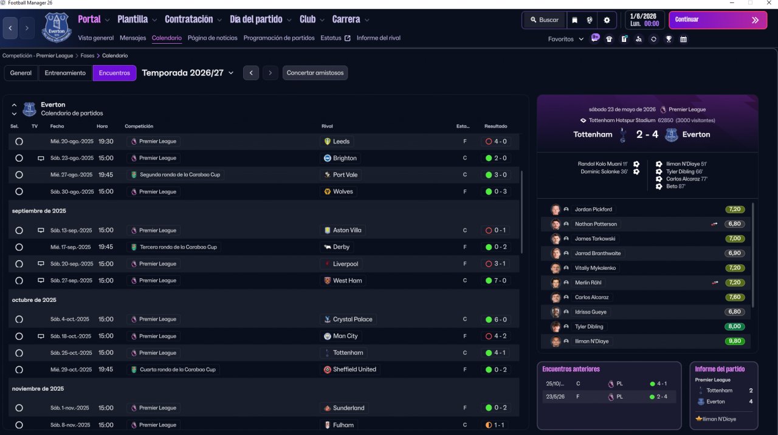778x435 pixels.
Task: Select the Crystal Palace match radio button
Action: [19, 320]
